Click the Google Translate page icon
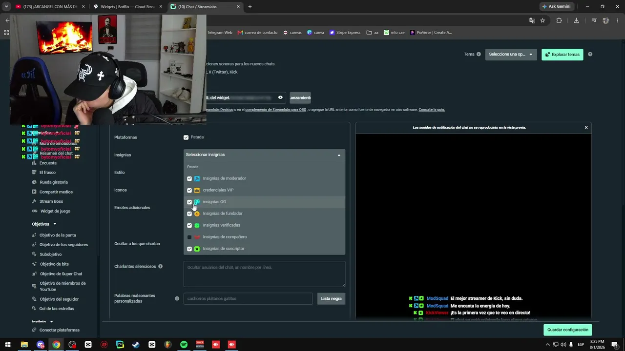This screenshot has width=625, height=351. click(x=532, y=20)
